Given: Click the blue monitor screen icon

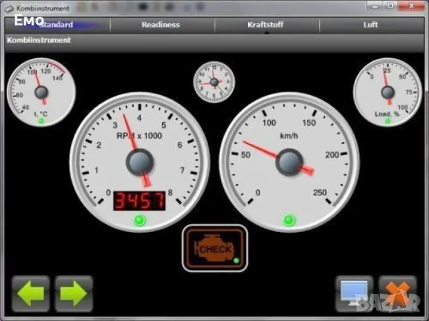Looking at the screenshot, I should [354, 293].
